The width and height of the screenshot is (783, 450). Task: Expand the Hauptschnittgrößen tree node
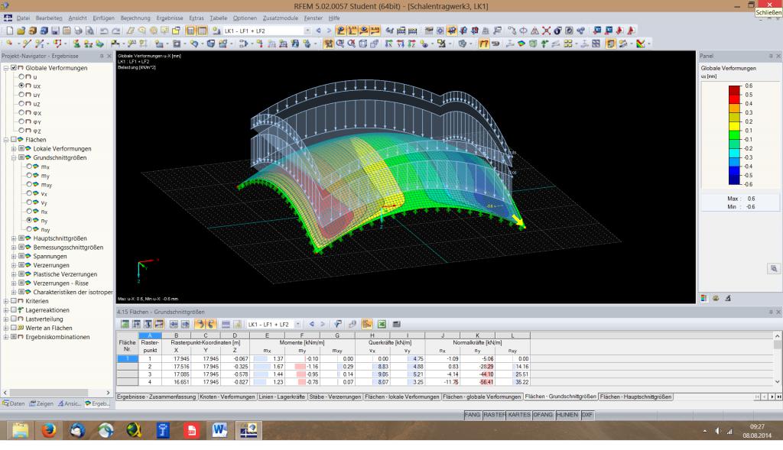tap(14, 238)
